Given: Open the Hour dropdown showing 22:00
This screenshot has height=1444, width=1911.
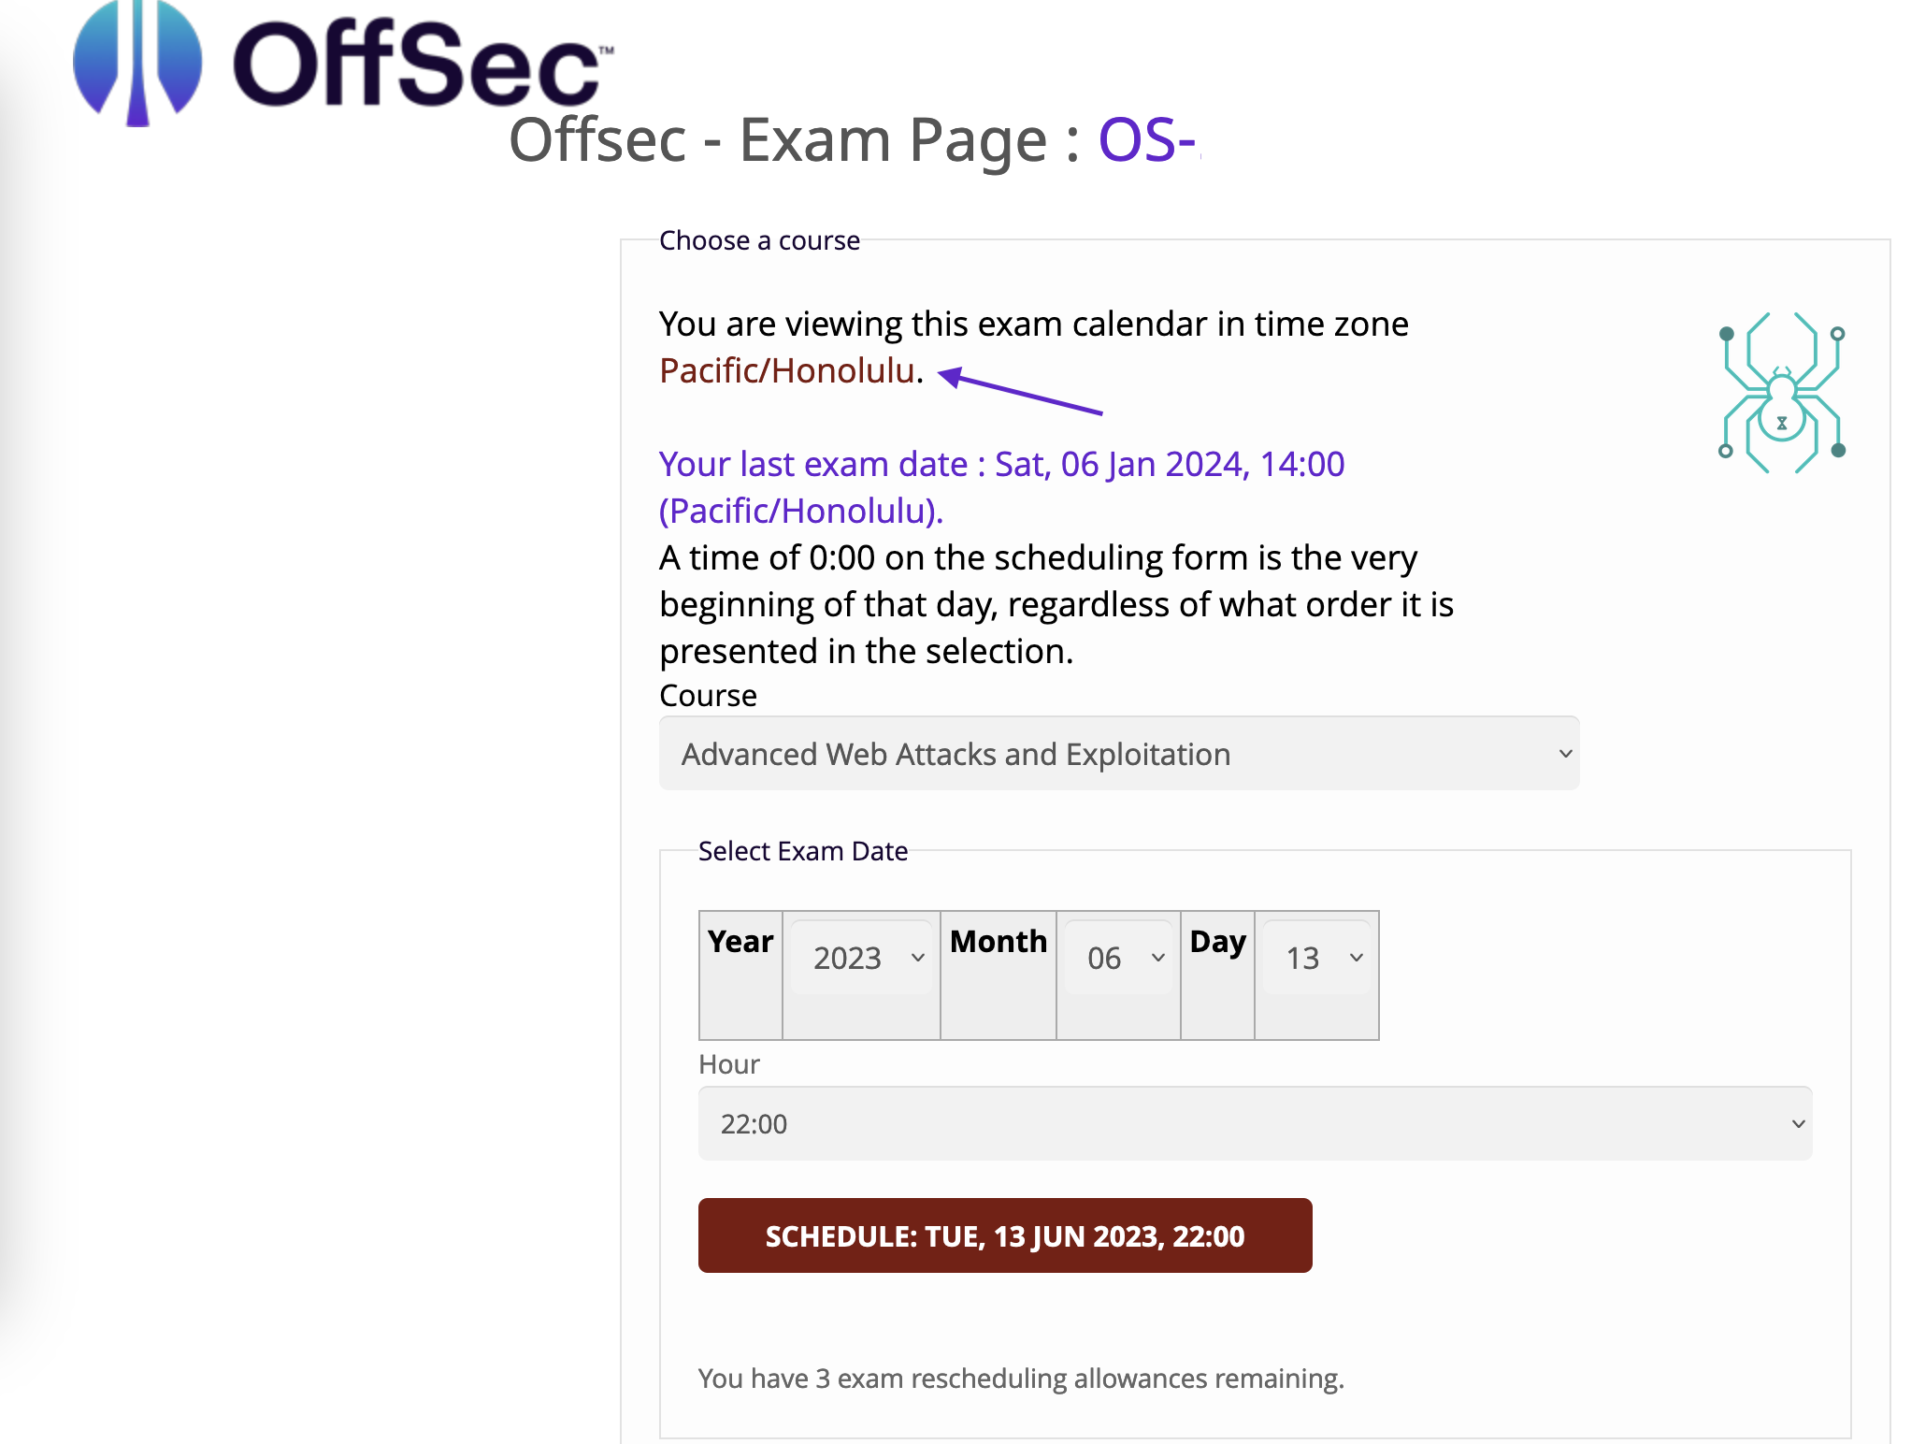Looking at the screenshot, I should point(1257,1122).
